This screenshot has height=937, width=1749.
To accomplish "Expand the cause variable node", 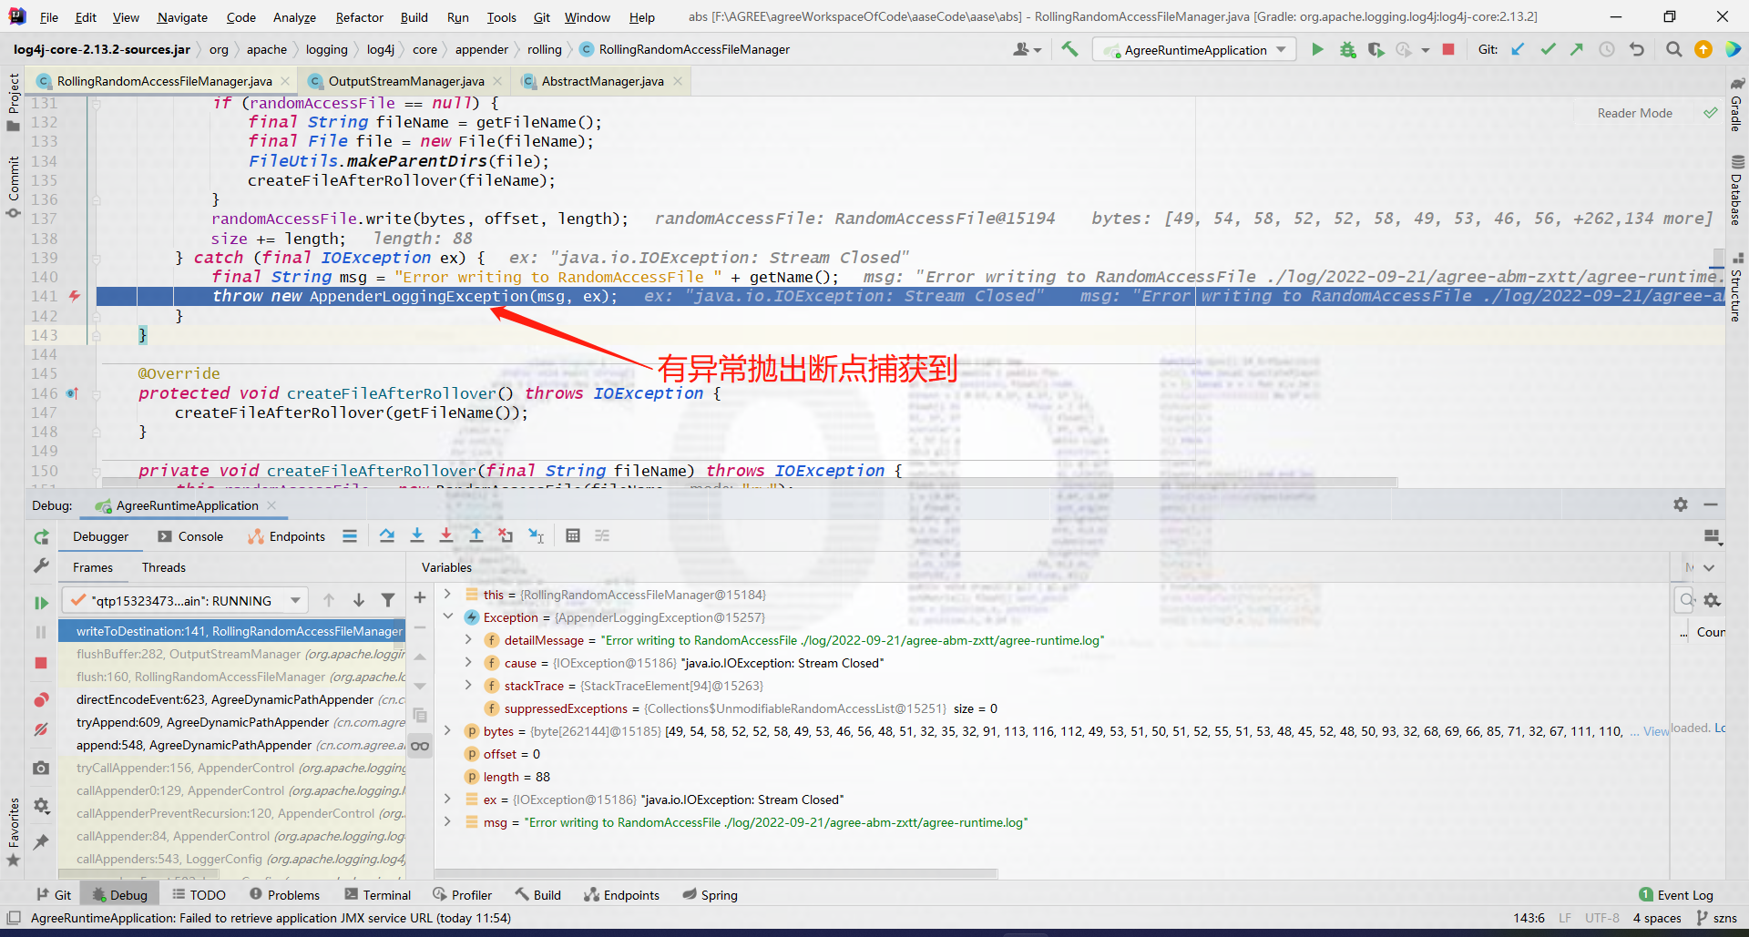I will (470, 663).
